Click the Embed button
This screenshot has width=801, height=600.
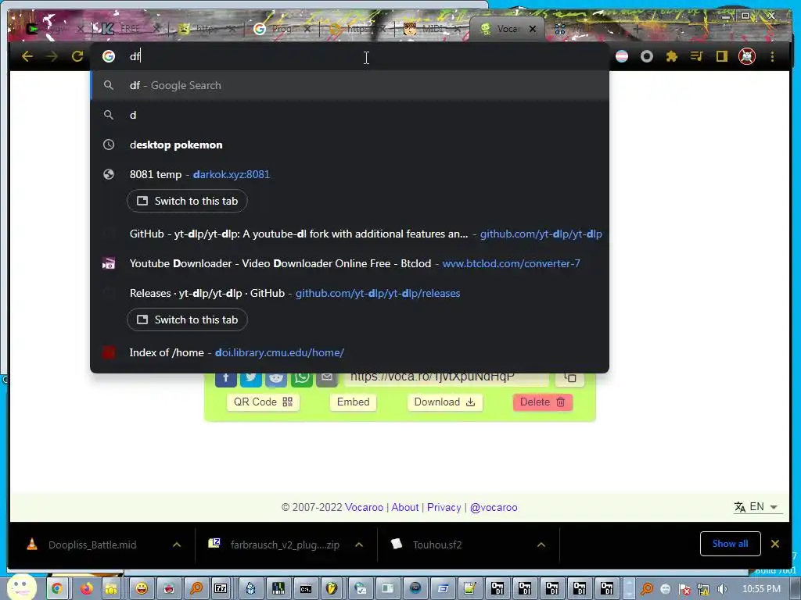[x=353, y=402]
